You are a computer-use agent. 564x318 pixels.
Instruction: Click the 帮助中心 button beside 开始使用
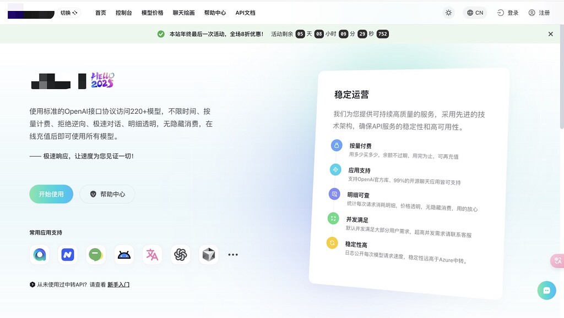(107, 194)
